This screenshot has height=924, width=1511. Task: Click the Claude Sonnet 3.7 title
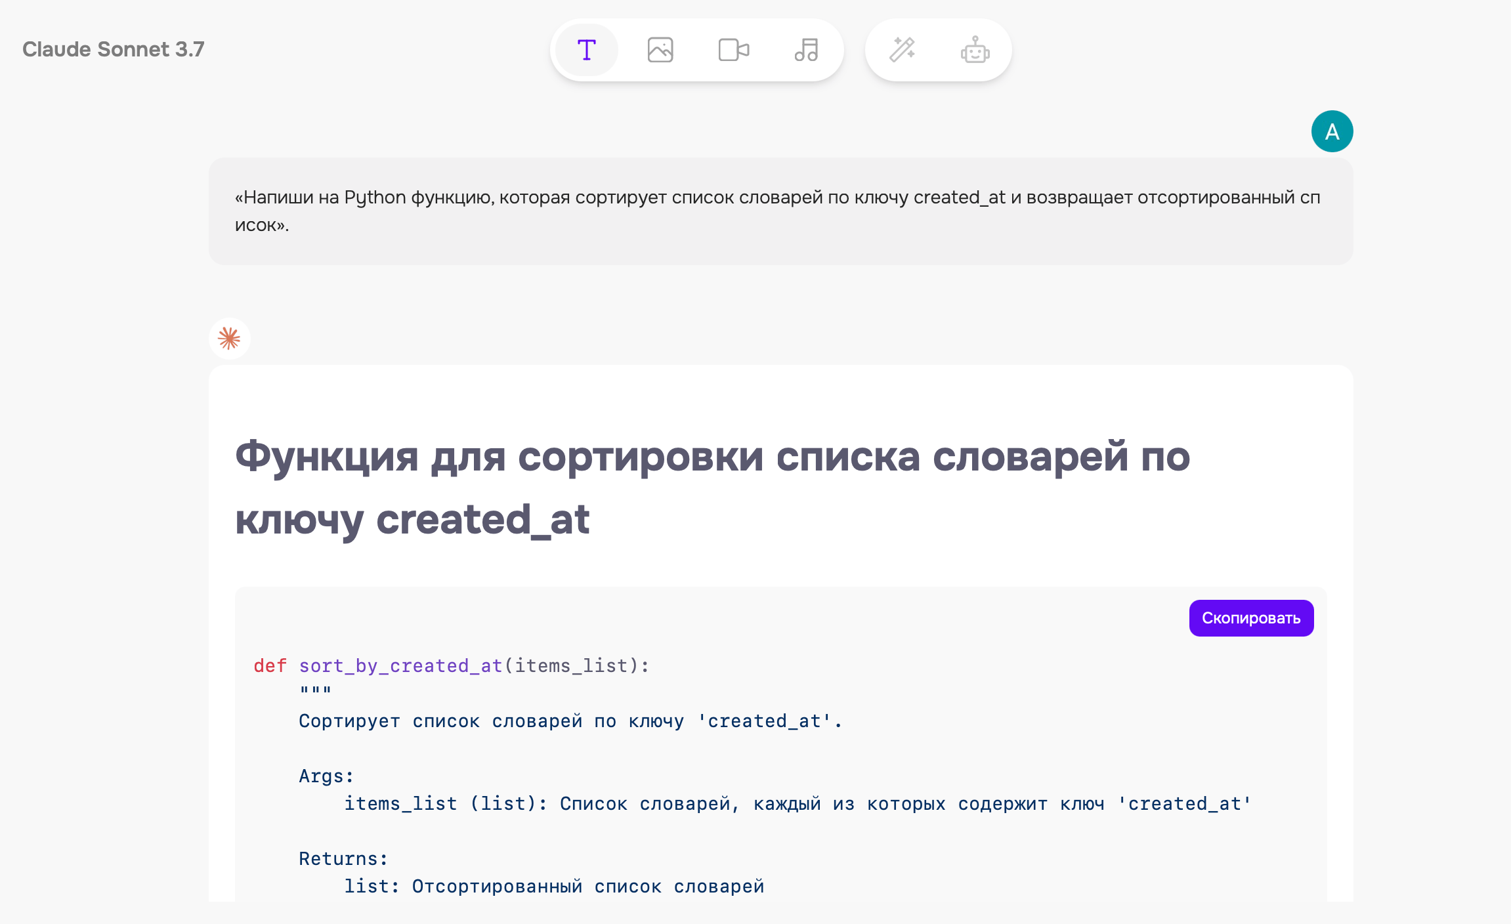pyautogui.click(x=113, y=49)
